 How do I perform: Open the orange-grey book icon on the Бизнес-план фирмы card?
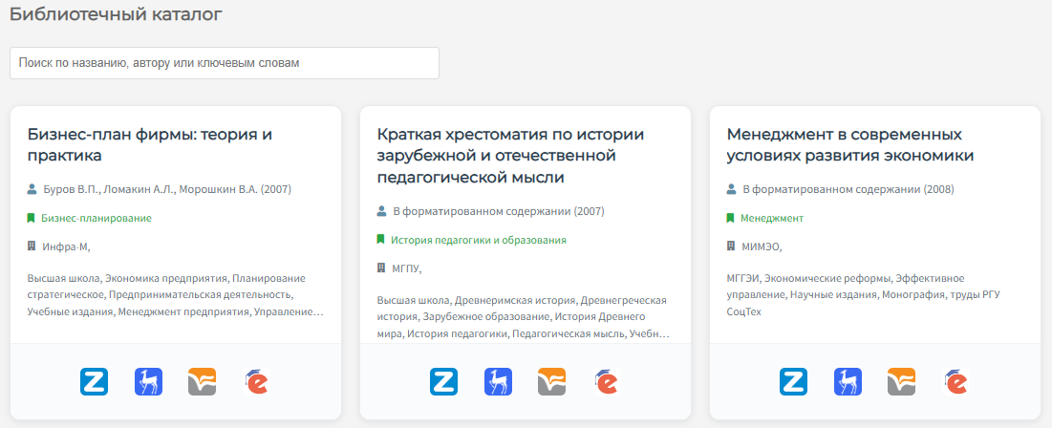[202, 382]
